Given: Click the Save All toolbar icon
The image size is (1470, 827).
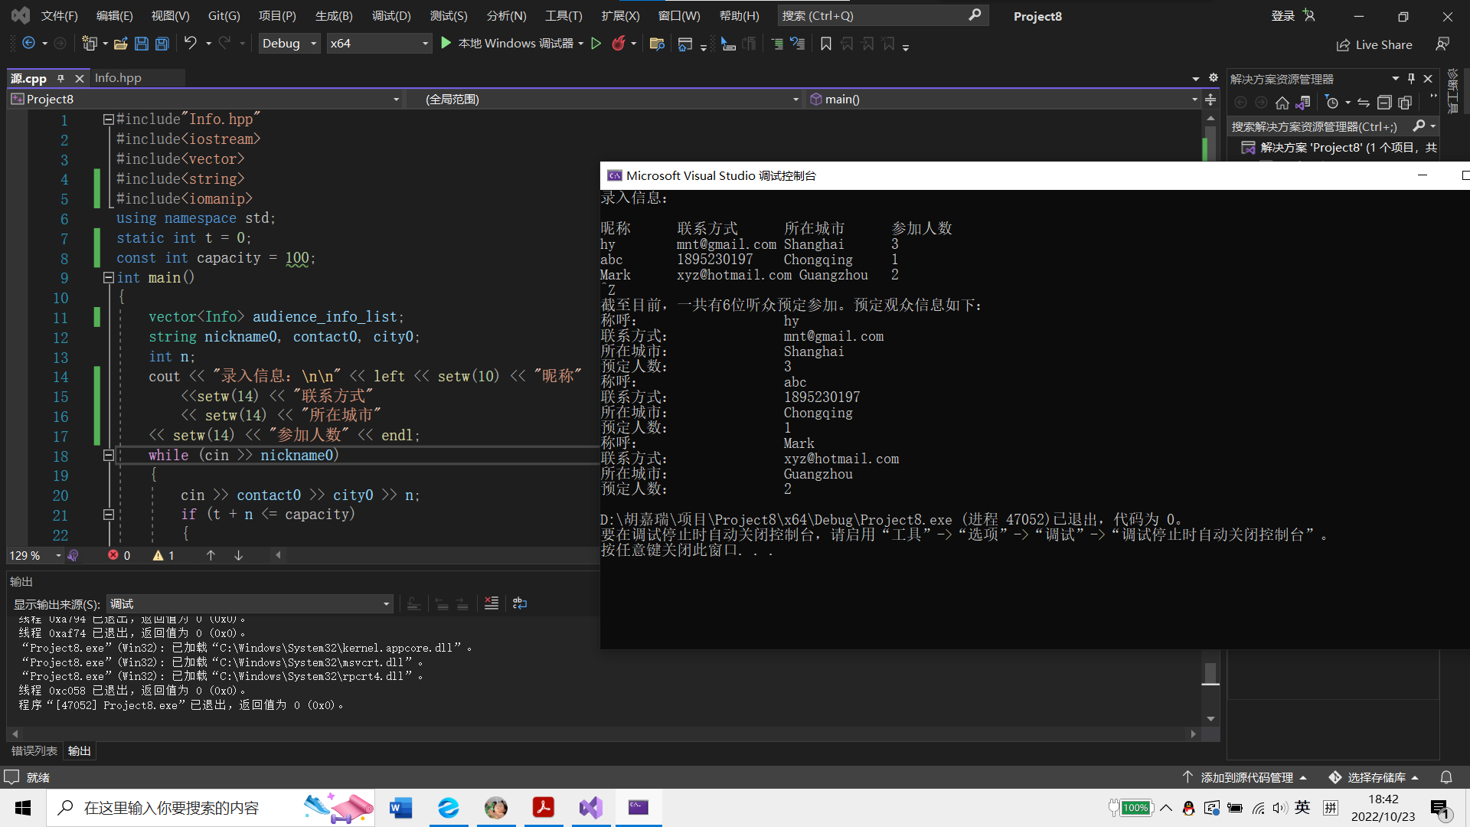Looking at the screenshot, I should click(x=162, y=44).
